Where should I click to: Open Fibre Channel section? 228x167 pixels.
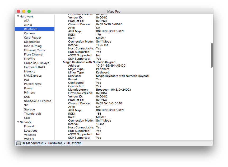coord(34,54)
